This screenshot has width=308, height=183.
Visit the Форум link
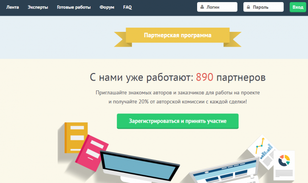click(107, 7)
